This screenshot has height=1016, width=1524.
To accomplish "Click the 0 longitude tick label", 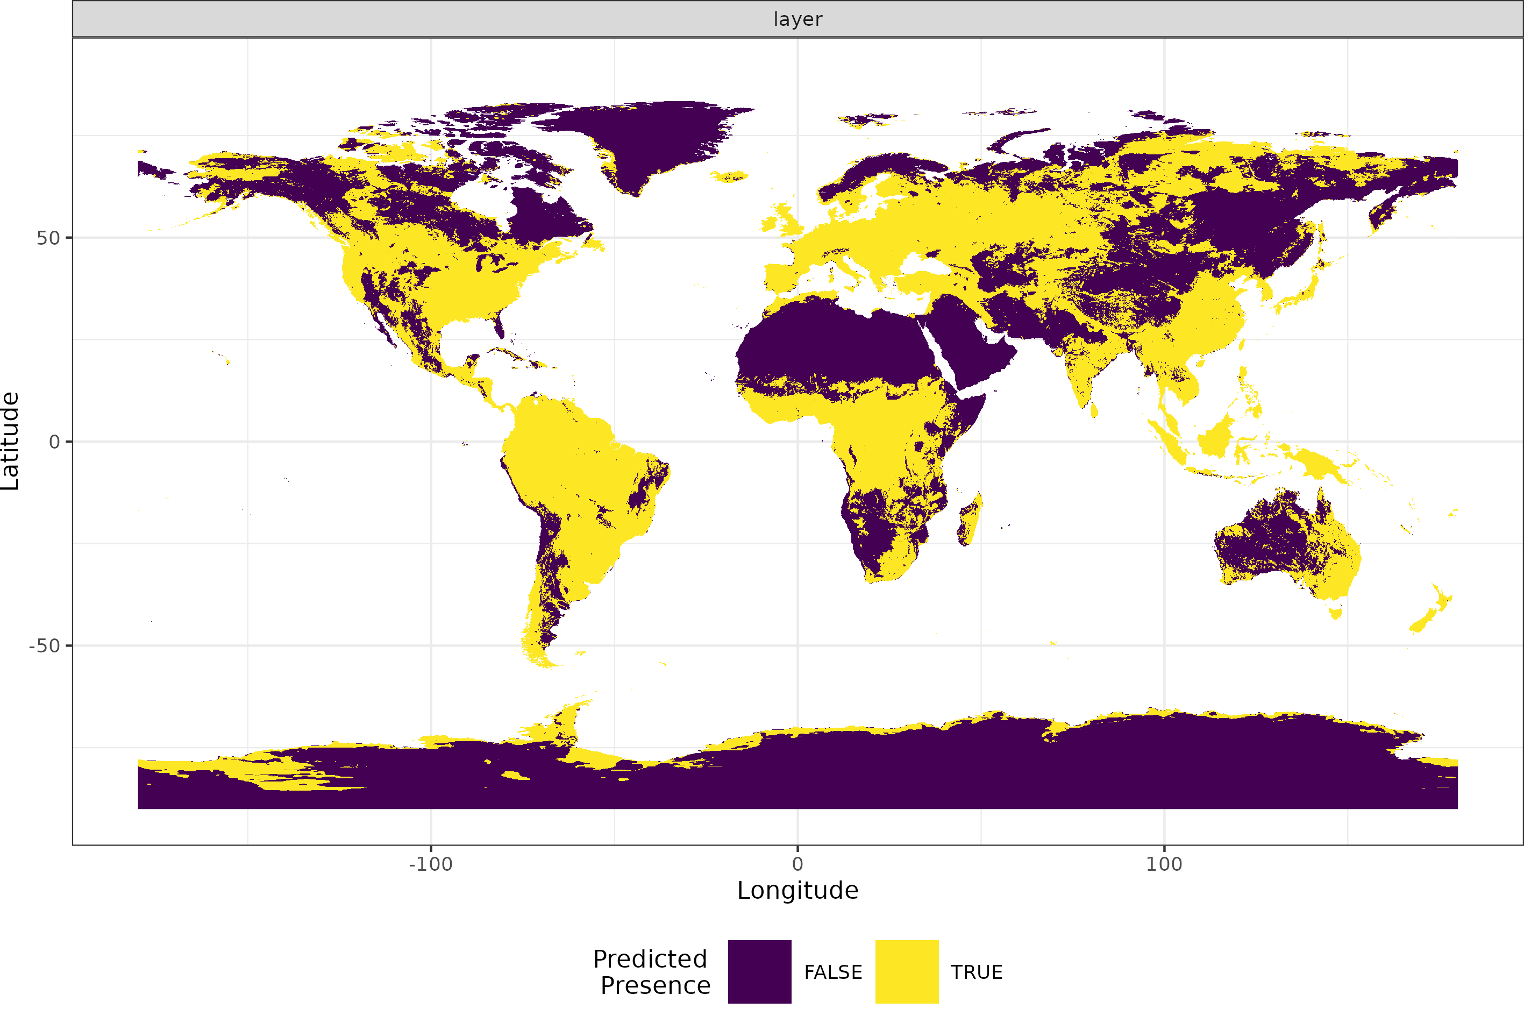I will tap(797, 864).
